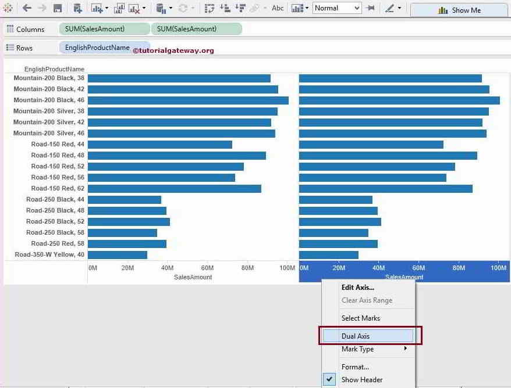
Task: Click row label Road-250 Black, 44
Action: coord(55,199)
